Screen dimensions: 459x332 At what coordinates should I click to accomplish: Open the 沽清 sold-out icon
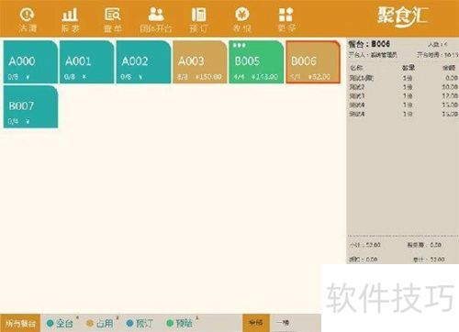point(28,19)
